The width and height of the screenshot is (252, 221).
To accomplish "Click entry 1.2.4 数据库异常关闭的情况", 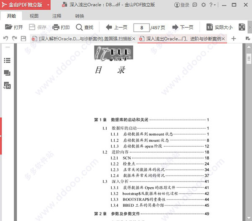I will 160,176.
